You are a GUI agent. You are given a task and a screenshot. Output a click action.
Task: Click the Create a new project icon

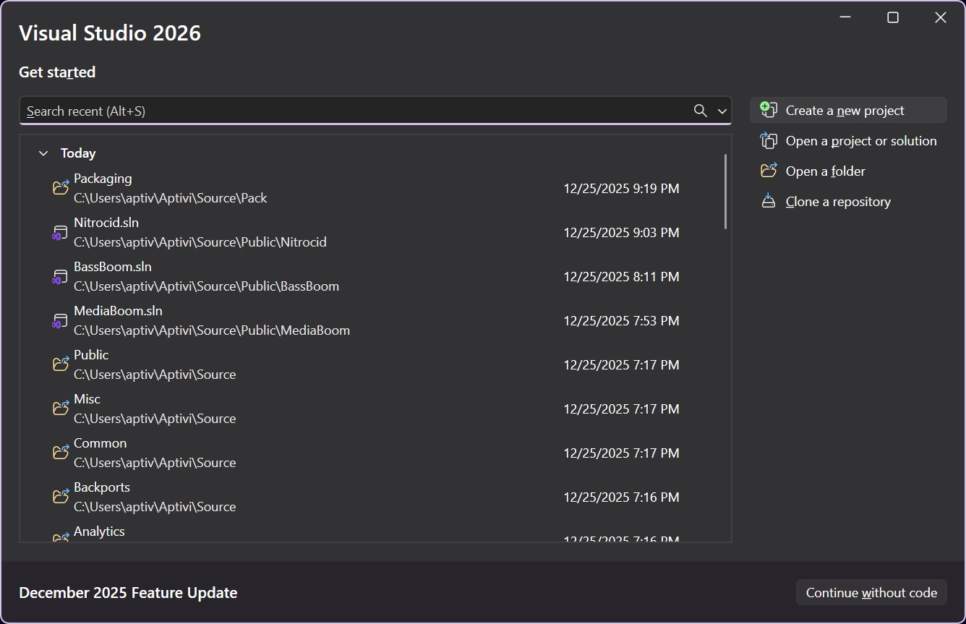click(769, 110)
